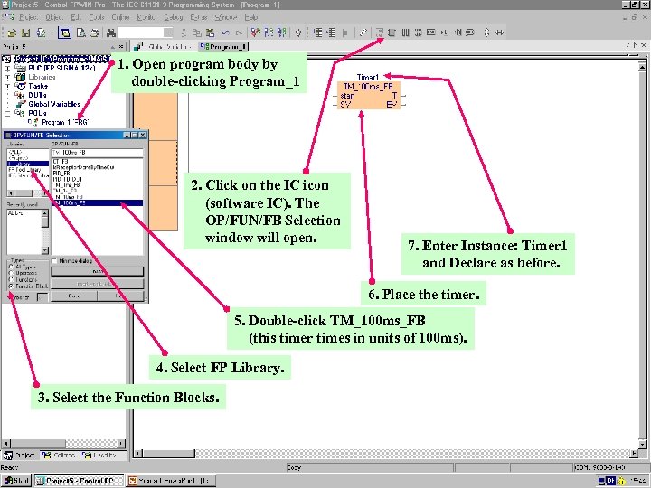Select ADD-E in the Recently used list
This screenshot has width=651, height=488.
[x=15, y=213]
